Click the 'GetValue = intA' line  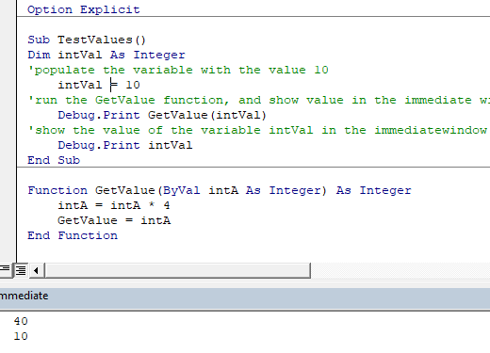tap(114, 220)
